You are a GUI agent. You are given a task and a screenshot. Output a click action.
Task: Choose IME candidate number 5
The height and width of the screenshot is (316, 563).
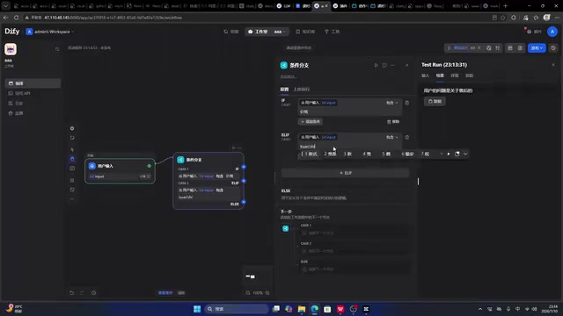(x=386, y=154)
